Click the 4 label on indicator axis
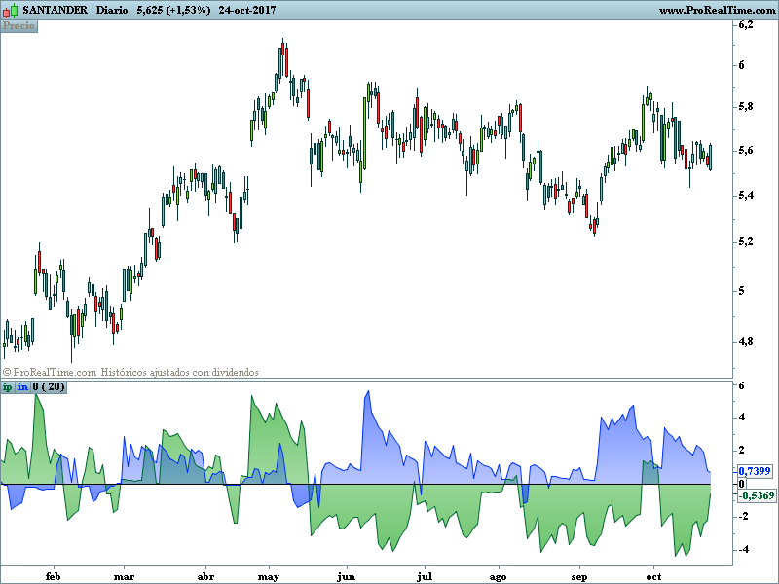The image size is (779, 584). coord(742,418)
